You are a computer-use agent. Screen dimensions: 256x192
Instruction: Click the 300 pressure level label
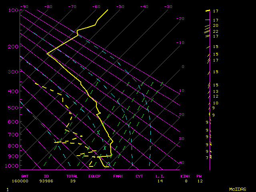pyautogui.click(x=13, y=72)
